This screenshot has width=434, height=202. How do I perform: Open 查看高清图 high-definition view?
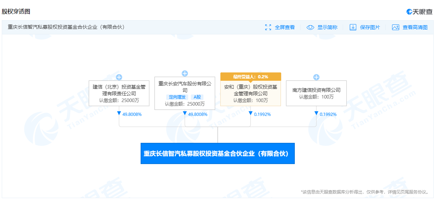[x=415, y=27]
